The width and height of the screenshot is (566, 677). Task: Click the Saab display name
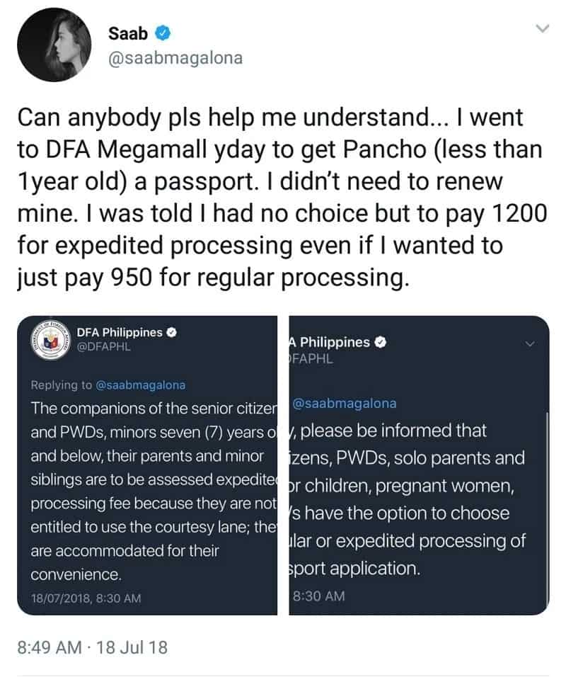pyautogui.click(x=128, y=33)
